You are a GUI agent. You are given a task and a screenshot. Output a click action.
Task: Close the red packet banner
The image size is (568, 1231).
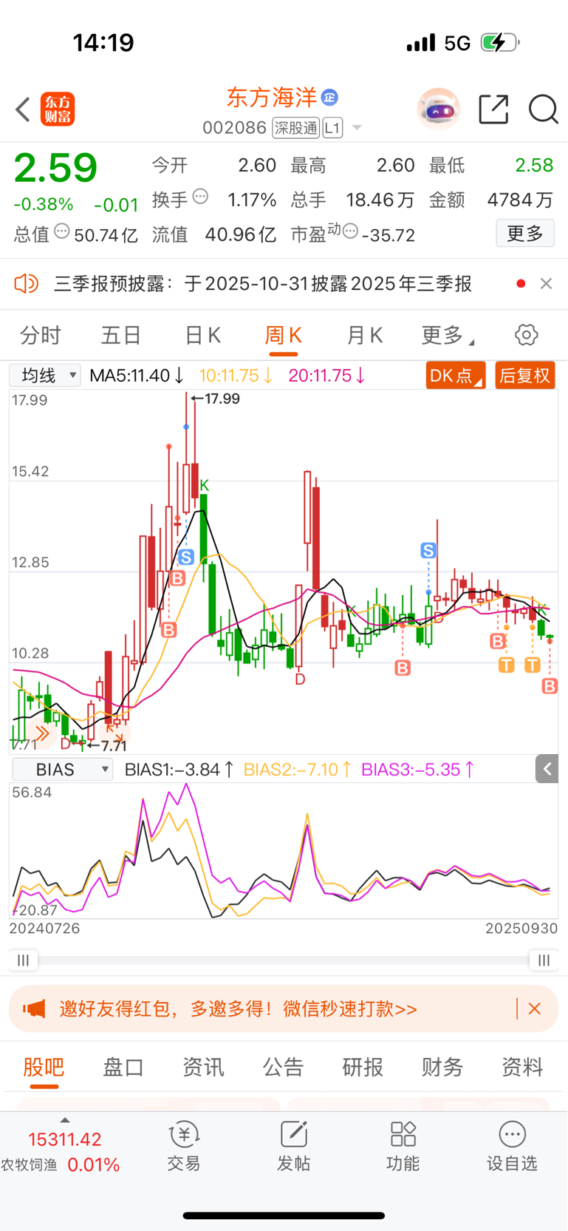coord(535,1008)
